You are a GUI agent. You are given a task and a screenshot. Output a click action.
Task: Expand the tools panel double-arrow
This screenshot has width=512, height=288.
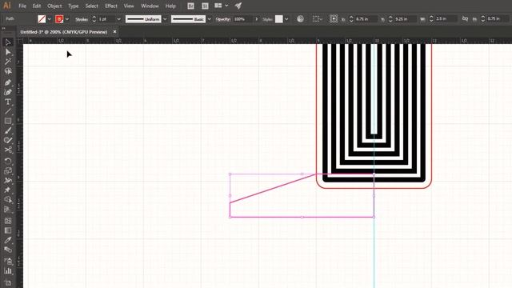(3, 29)
